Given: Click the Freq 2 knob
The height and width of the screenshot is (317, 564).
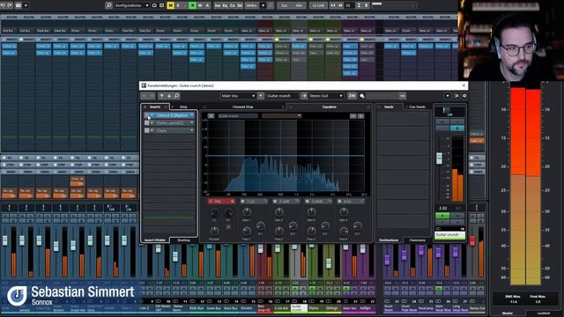Looking at the screenshot, I should 278,231.
